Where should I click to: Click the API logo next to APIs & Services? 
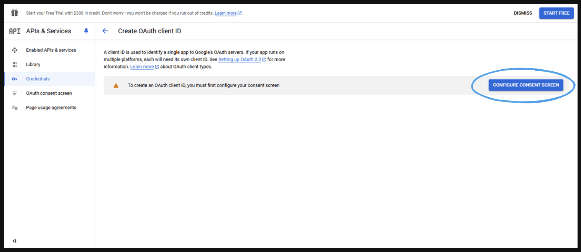coord(15,31)
